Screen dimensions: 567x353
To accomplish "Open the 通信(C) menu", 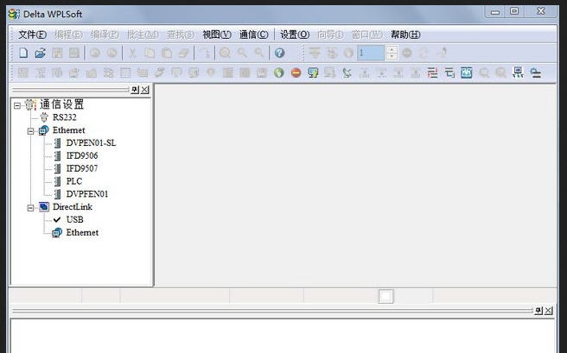I will click(254, 35).
